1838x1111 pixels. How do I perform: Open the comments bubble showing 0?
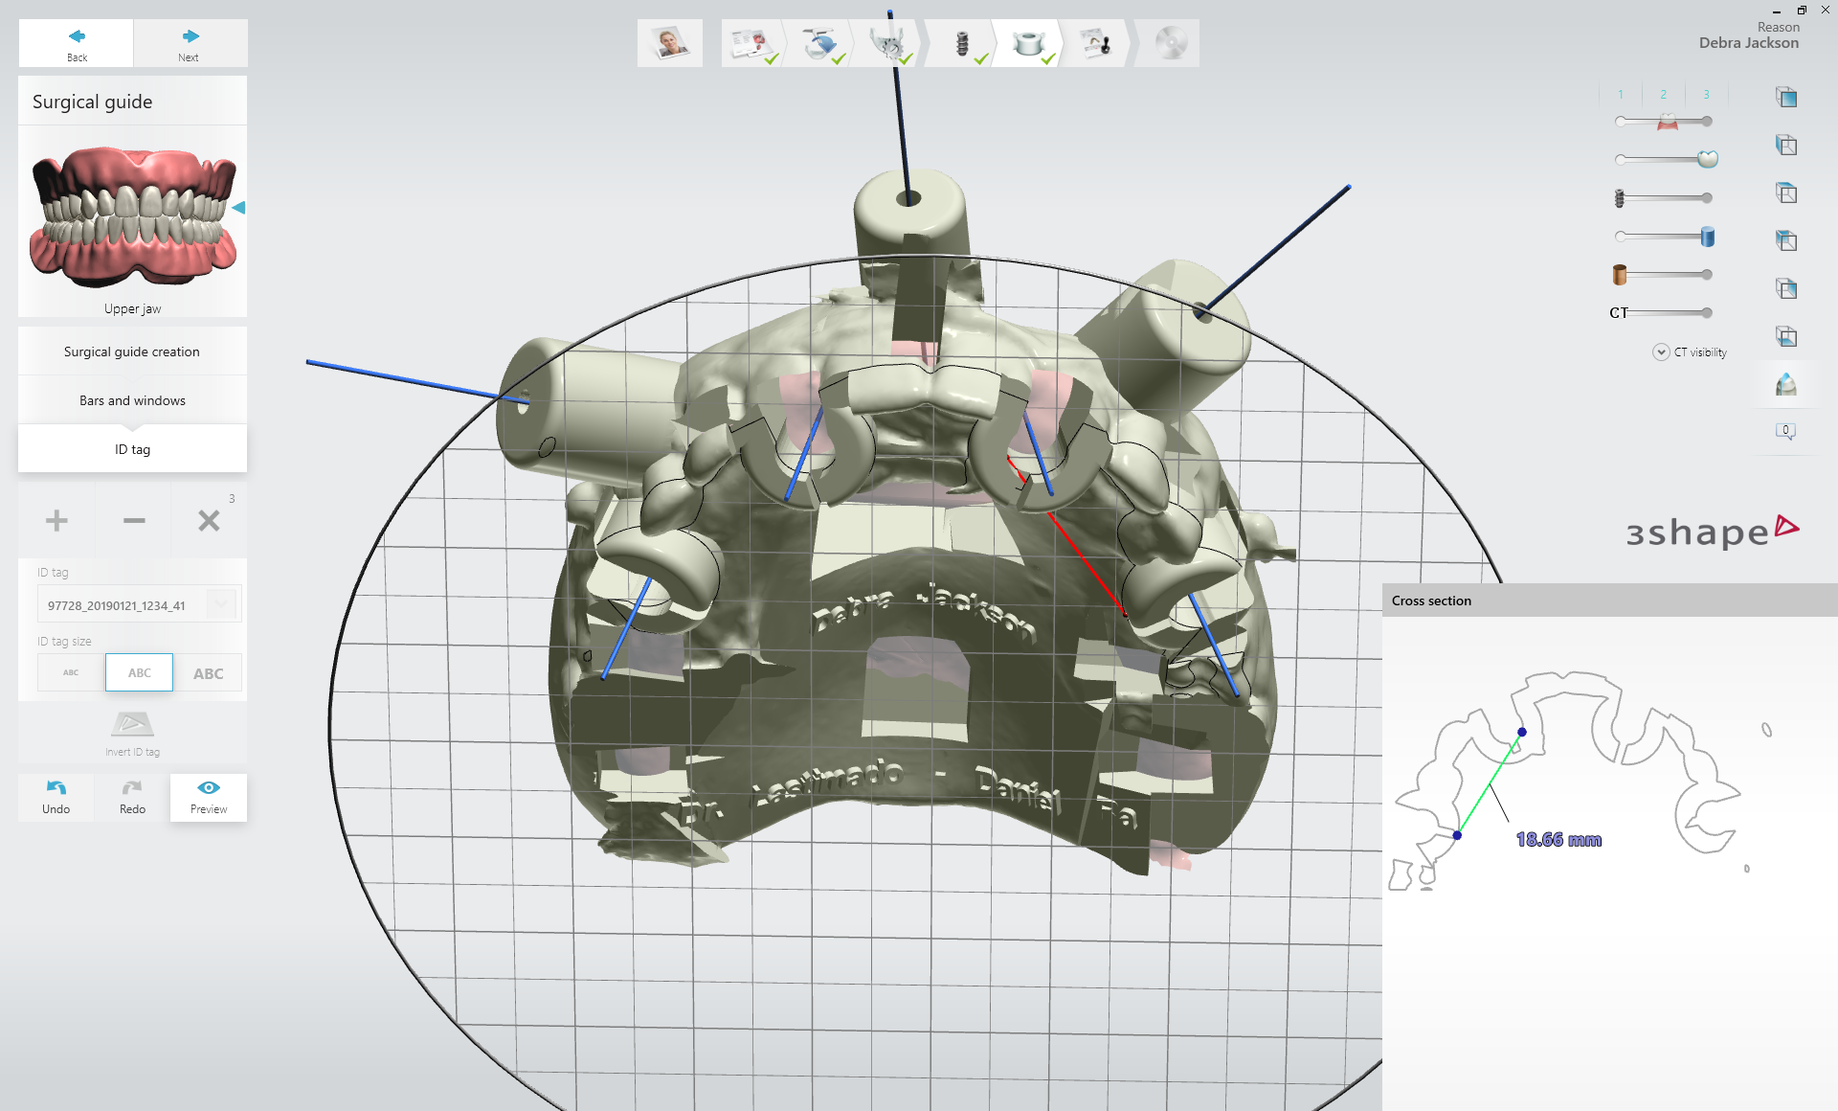[x=1785, y=431]
